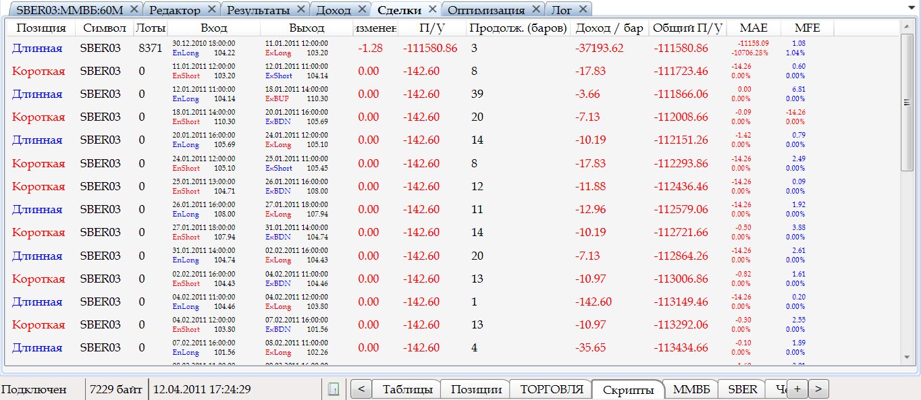This screenshot has width=921, height=400.
Task: Sort by the MAE column header
Action: click(754, 28)
